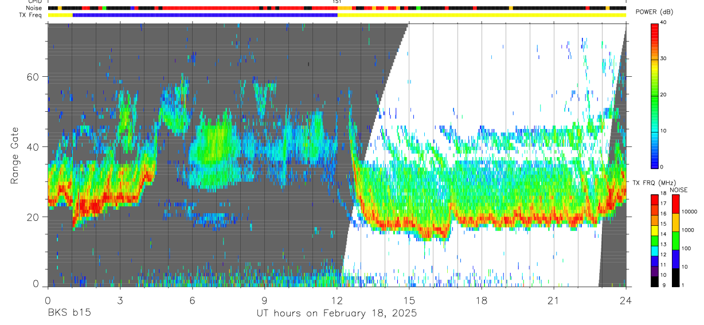Click the TX FRQ (MHz) color scale
The height and width of the screenshot is (325, 704).
(654, 240)
